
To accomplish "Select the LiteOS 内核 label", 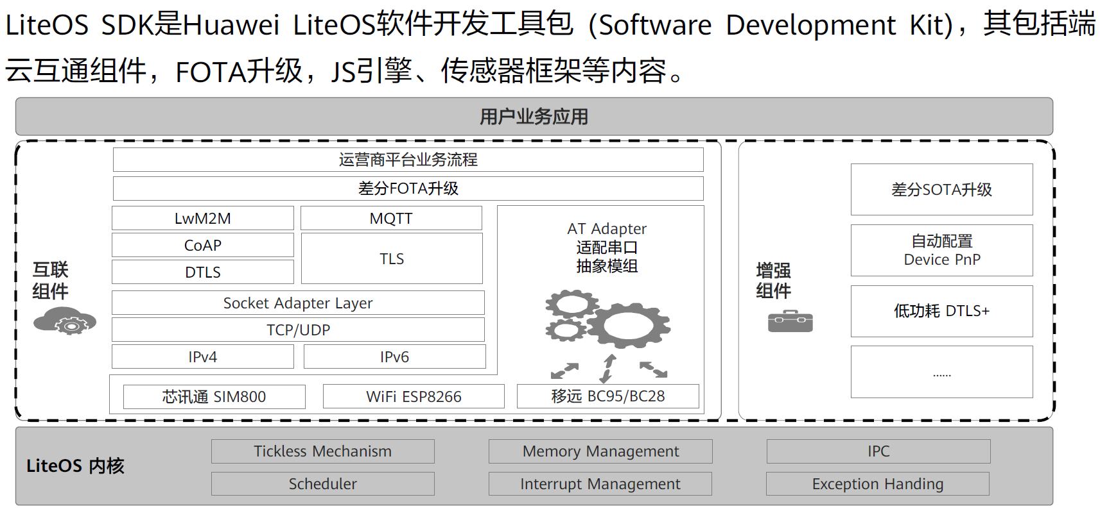I will (75, 465).
